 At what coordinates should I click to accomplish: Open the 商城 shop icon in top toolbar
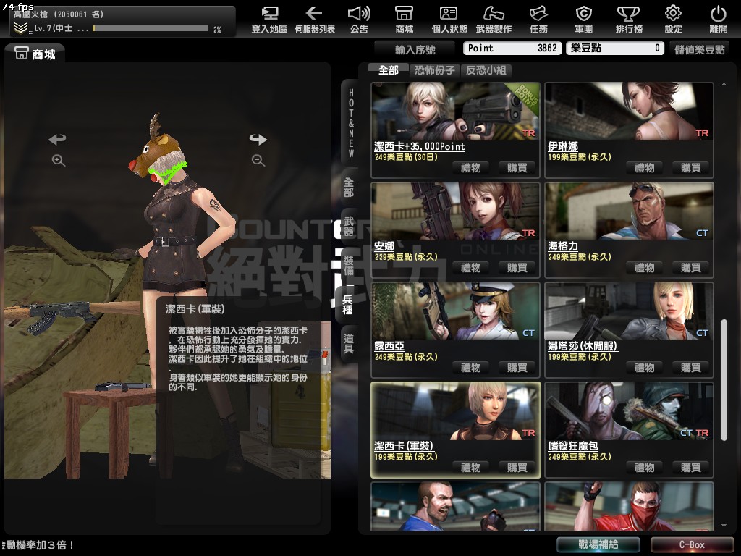tap(405, 20)
